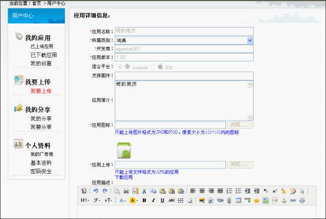The image size is (326, 219).
Task: Select the IOS platform radio button
Action: click(153, 67)
